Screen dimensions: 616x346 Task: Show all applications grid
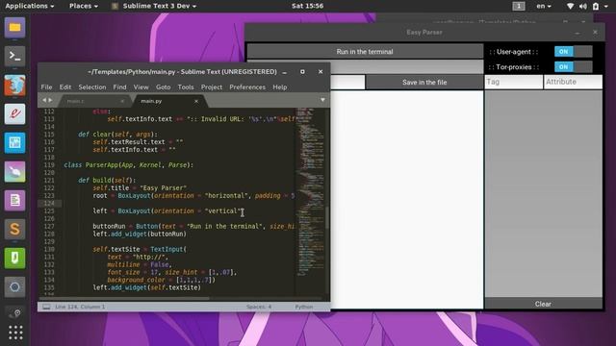15,333
